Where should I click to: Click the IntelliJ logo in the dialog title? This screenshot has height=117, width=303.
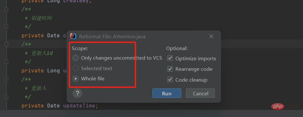click(x=73, y=36)
